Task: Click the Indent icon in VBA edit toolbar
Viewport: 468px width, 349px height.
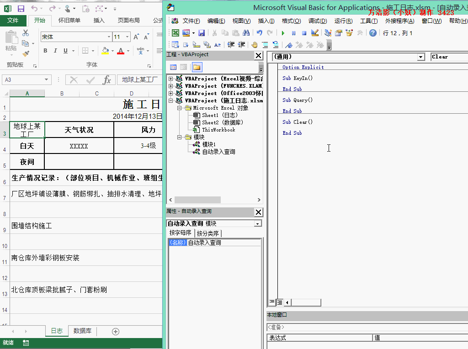Action: click(231, 45)
